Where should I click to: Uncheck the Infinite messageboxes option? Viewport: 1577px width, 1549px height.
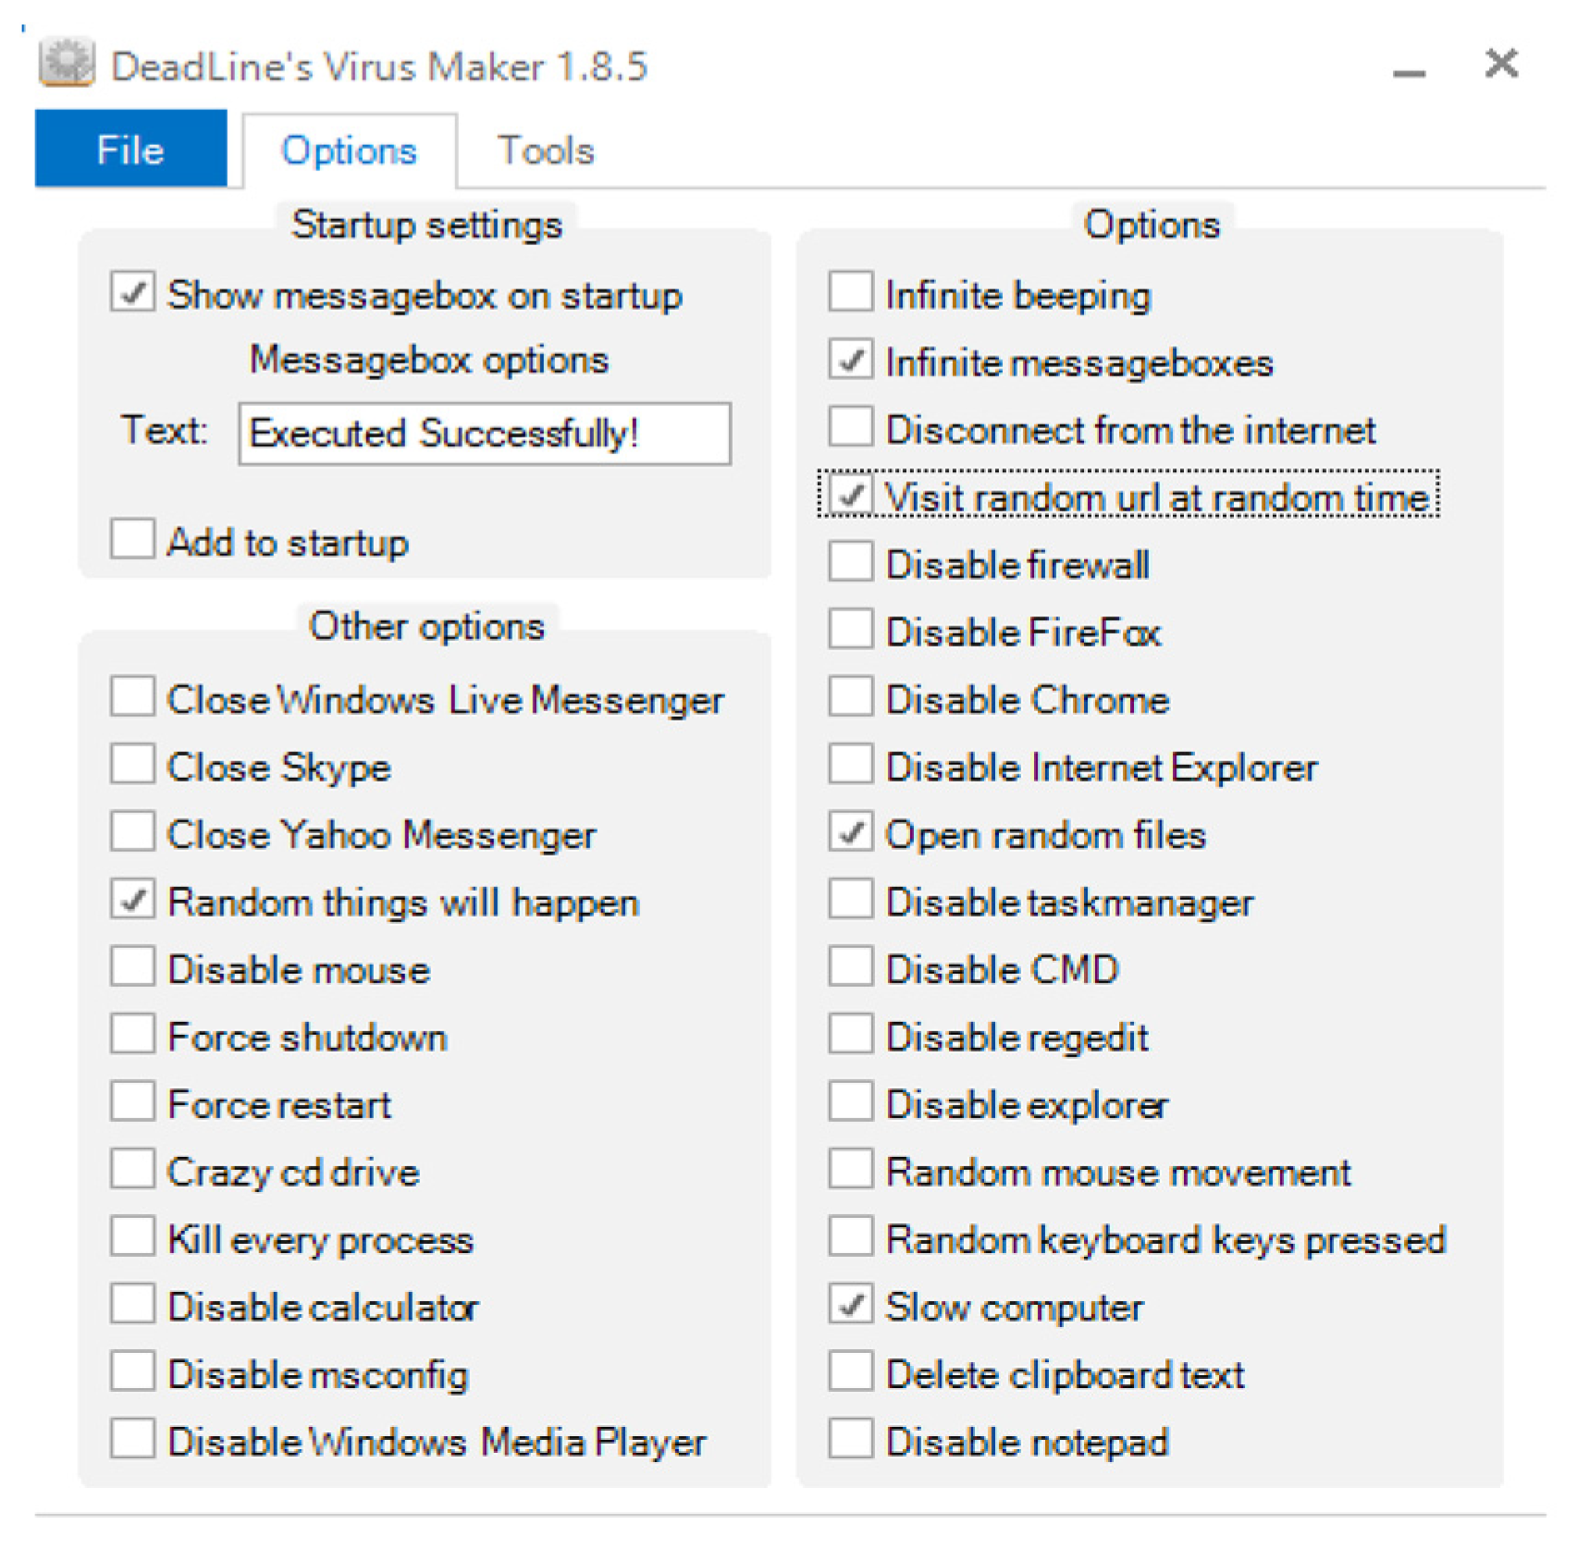[x=850, y=361]
